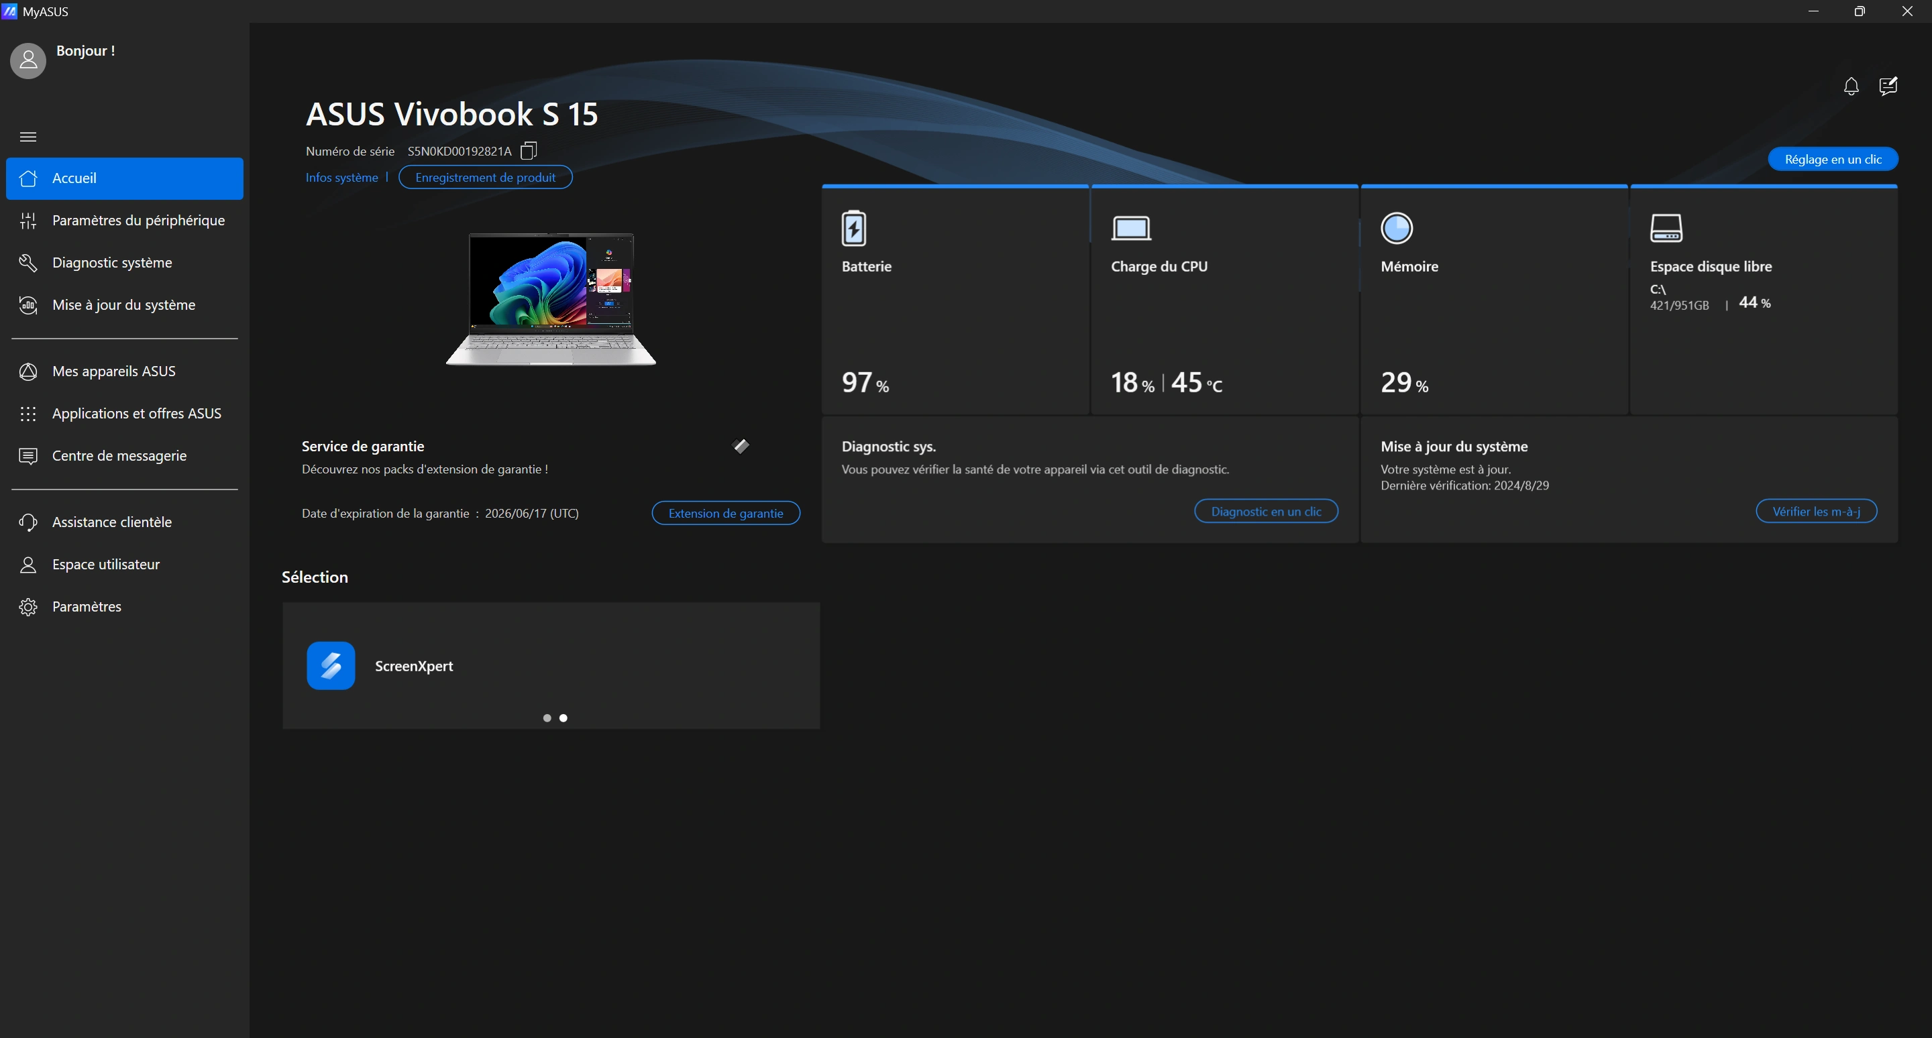
Task: Collapse the sidebar with the hamburger menu
Action: [28, 136]
